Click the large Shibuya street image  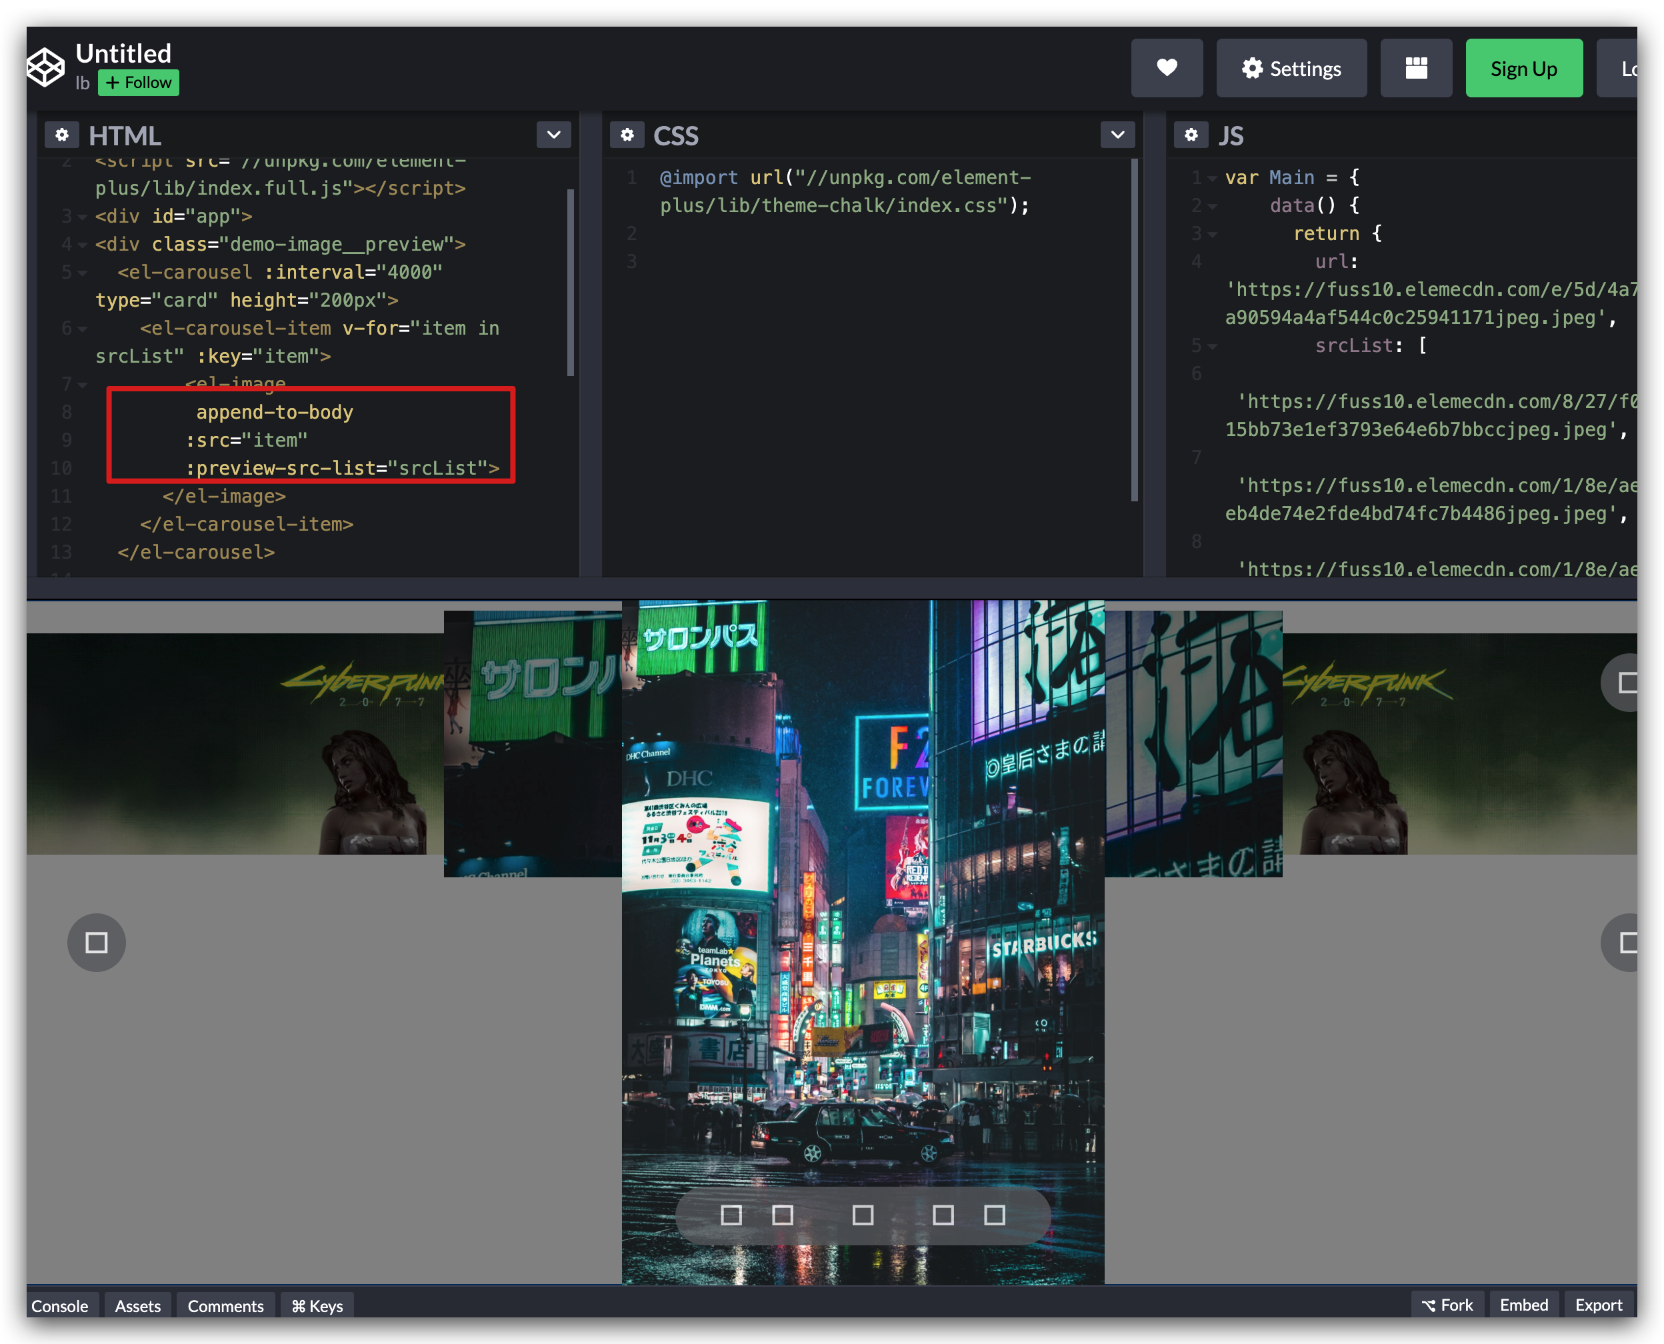[x=863, y=941]
